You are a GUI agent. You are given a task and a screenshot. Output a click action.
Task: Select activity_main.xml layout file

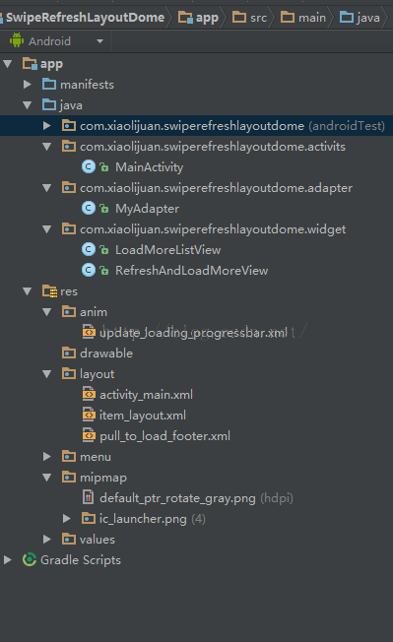[x=146, y=395]
